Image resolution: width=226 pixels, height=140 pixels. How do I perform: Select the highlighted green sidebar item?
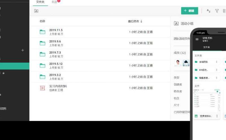(x=15, y=66)
